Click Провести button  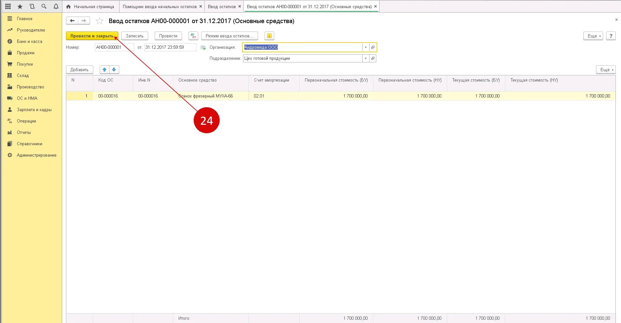point(168,36)
